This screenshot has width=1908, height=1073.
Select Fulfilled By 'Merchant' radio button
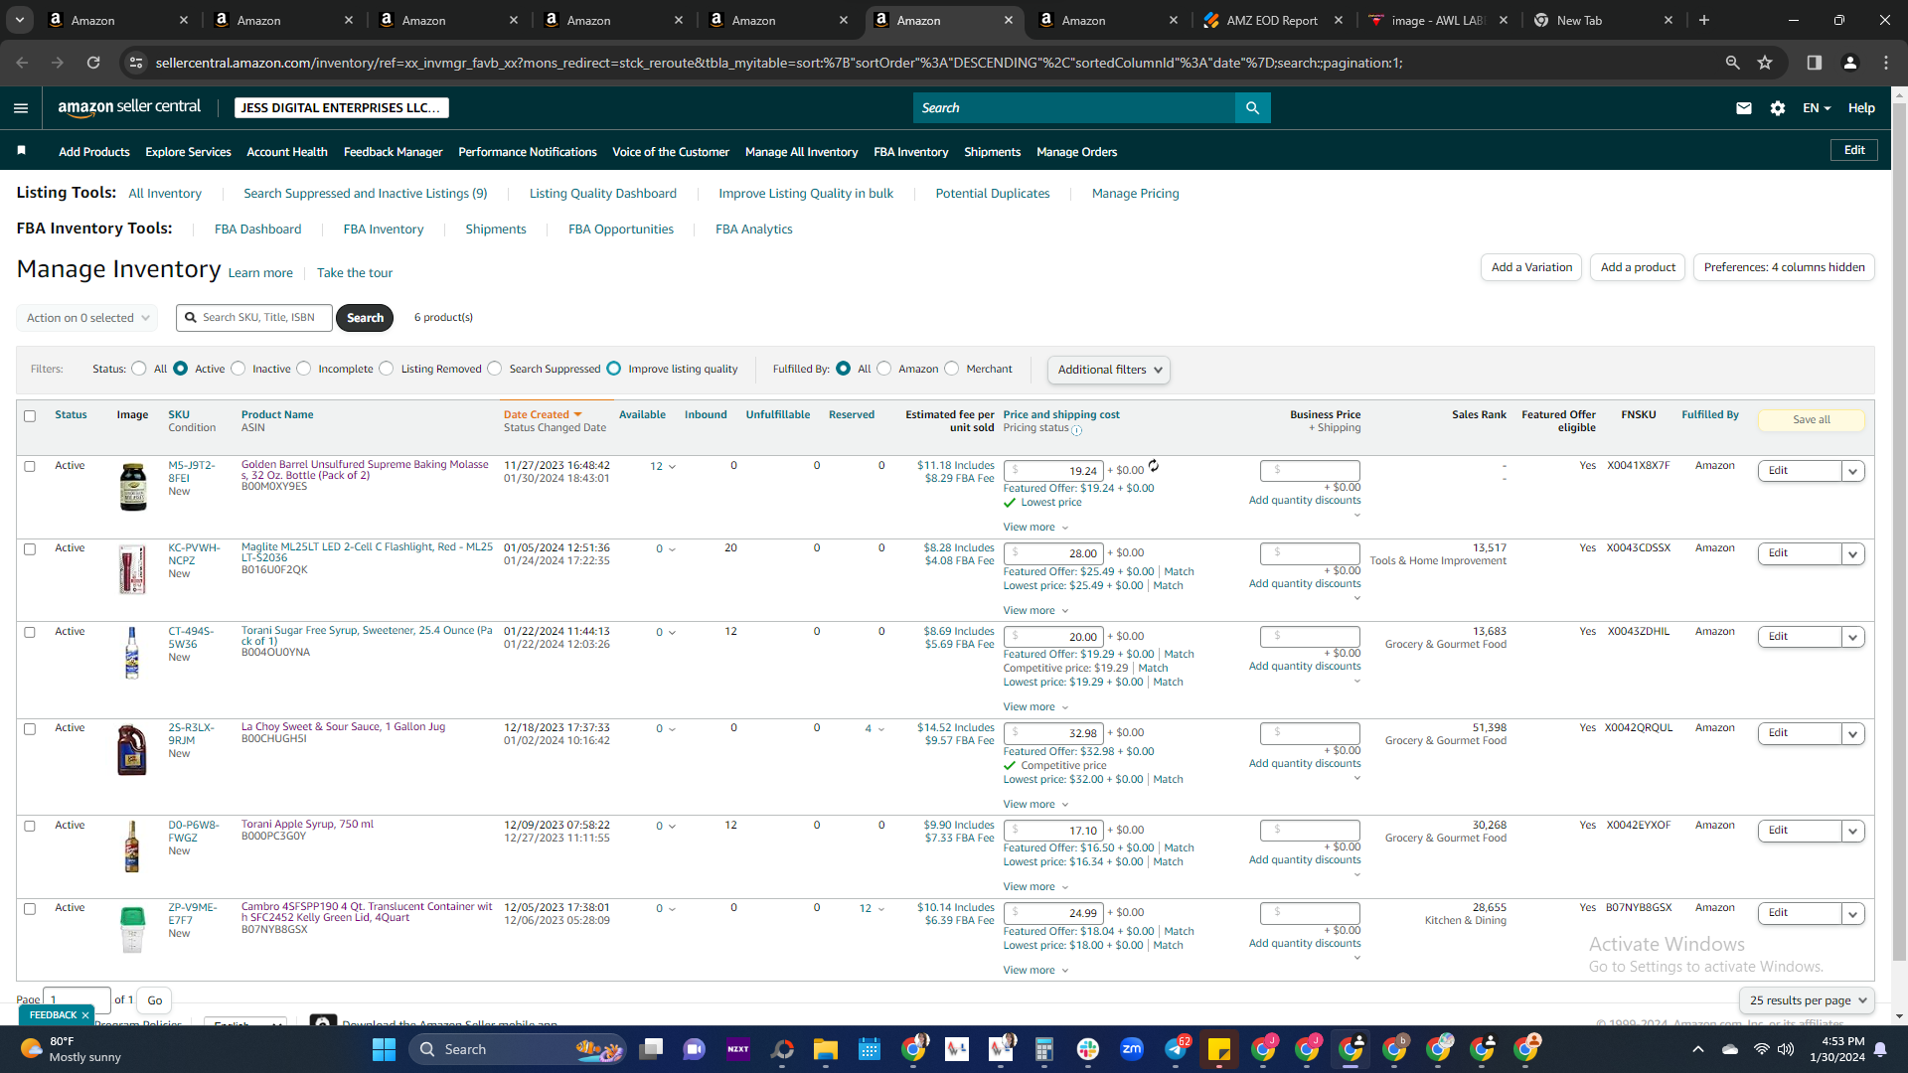(952, 369)
